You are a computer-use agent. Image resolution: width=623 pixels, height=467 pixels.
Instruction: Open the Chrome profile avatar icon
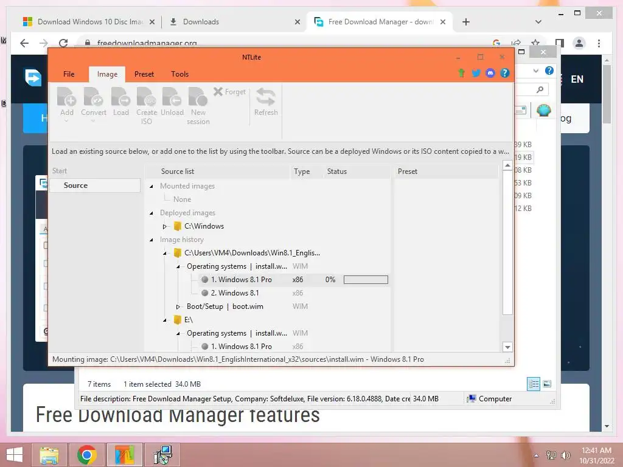pyautogui.click(x=579, y=43)
